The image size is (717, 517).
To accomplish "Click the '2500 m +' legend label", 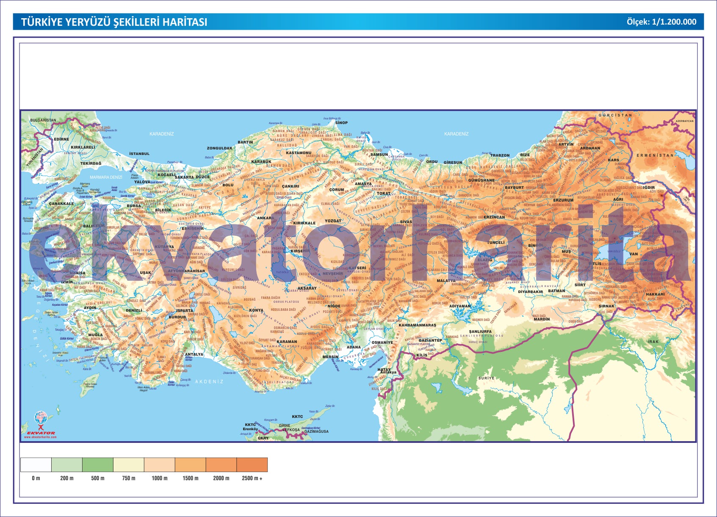I will (x=252, y=478).
